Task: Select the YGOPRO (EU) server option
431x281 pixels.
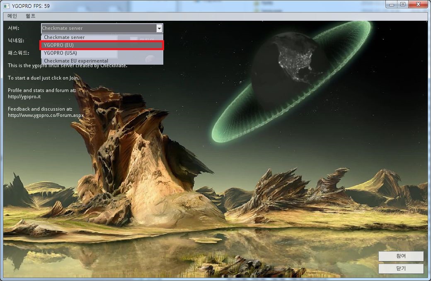Action: 102,45
